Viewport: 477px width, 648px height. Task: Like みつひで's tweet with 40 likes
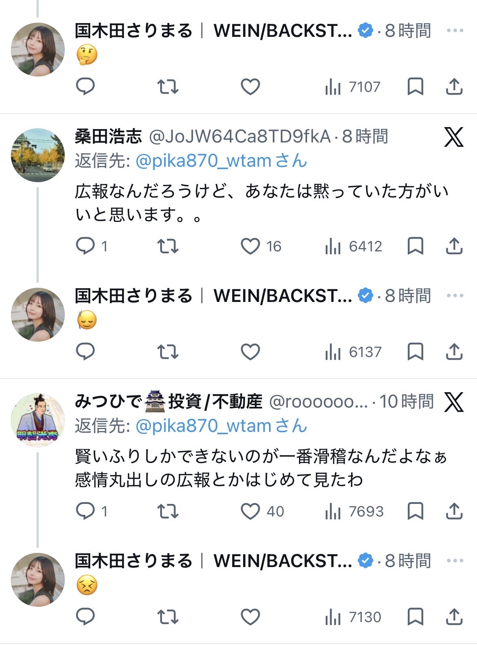point(250,511)
